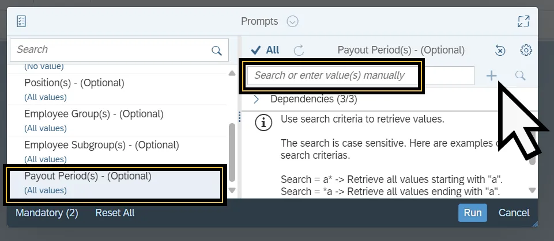
Task: Open the prompt settings gear
Action: click(526, 50)
